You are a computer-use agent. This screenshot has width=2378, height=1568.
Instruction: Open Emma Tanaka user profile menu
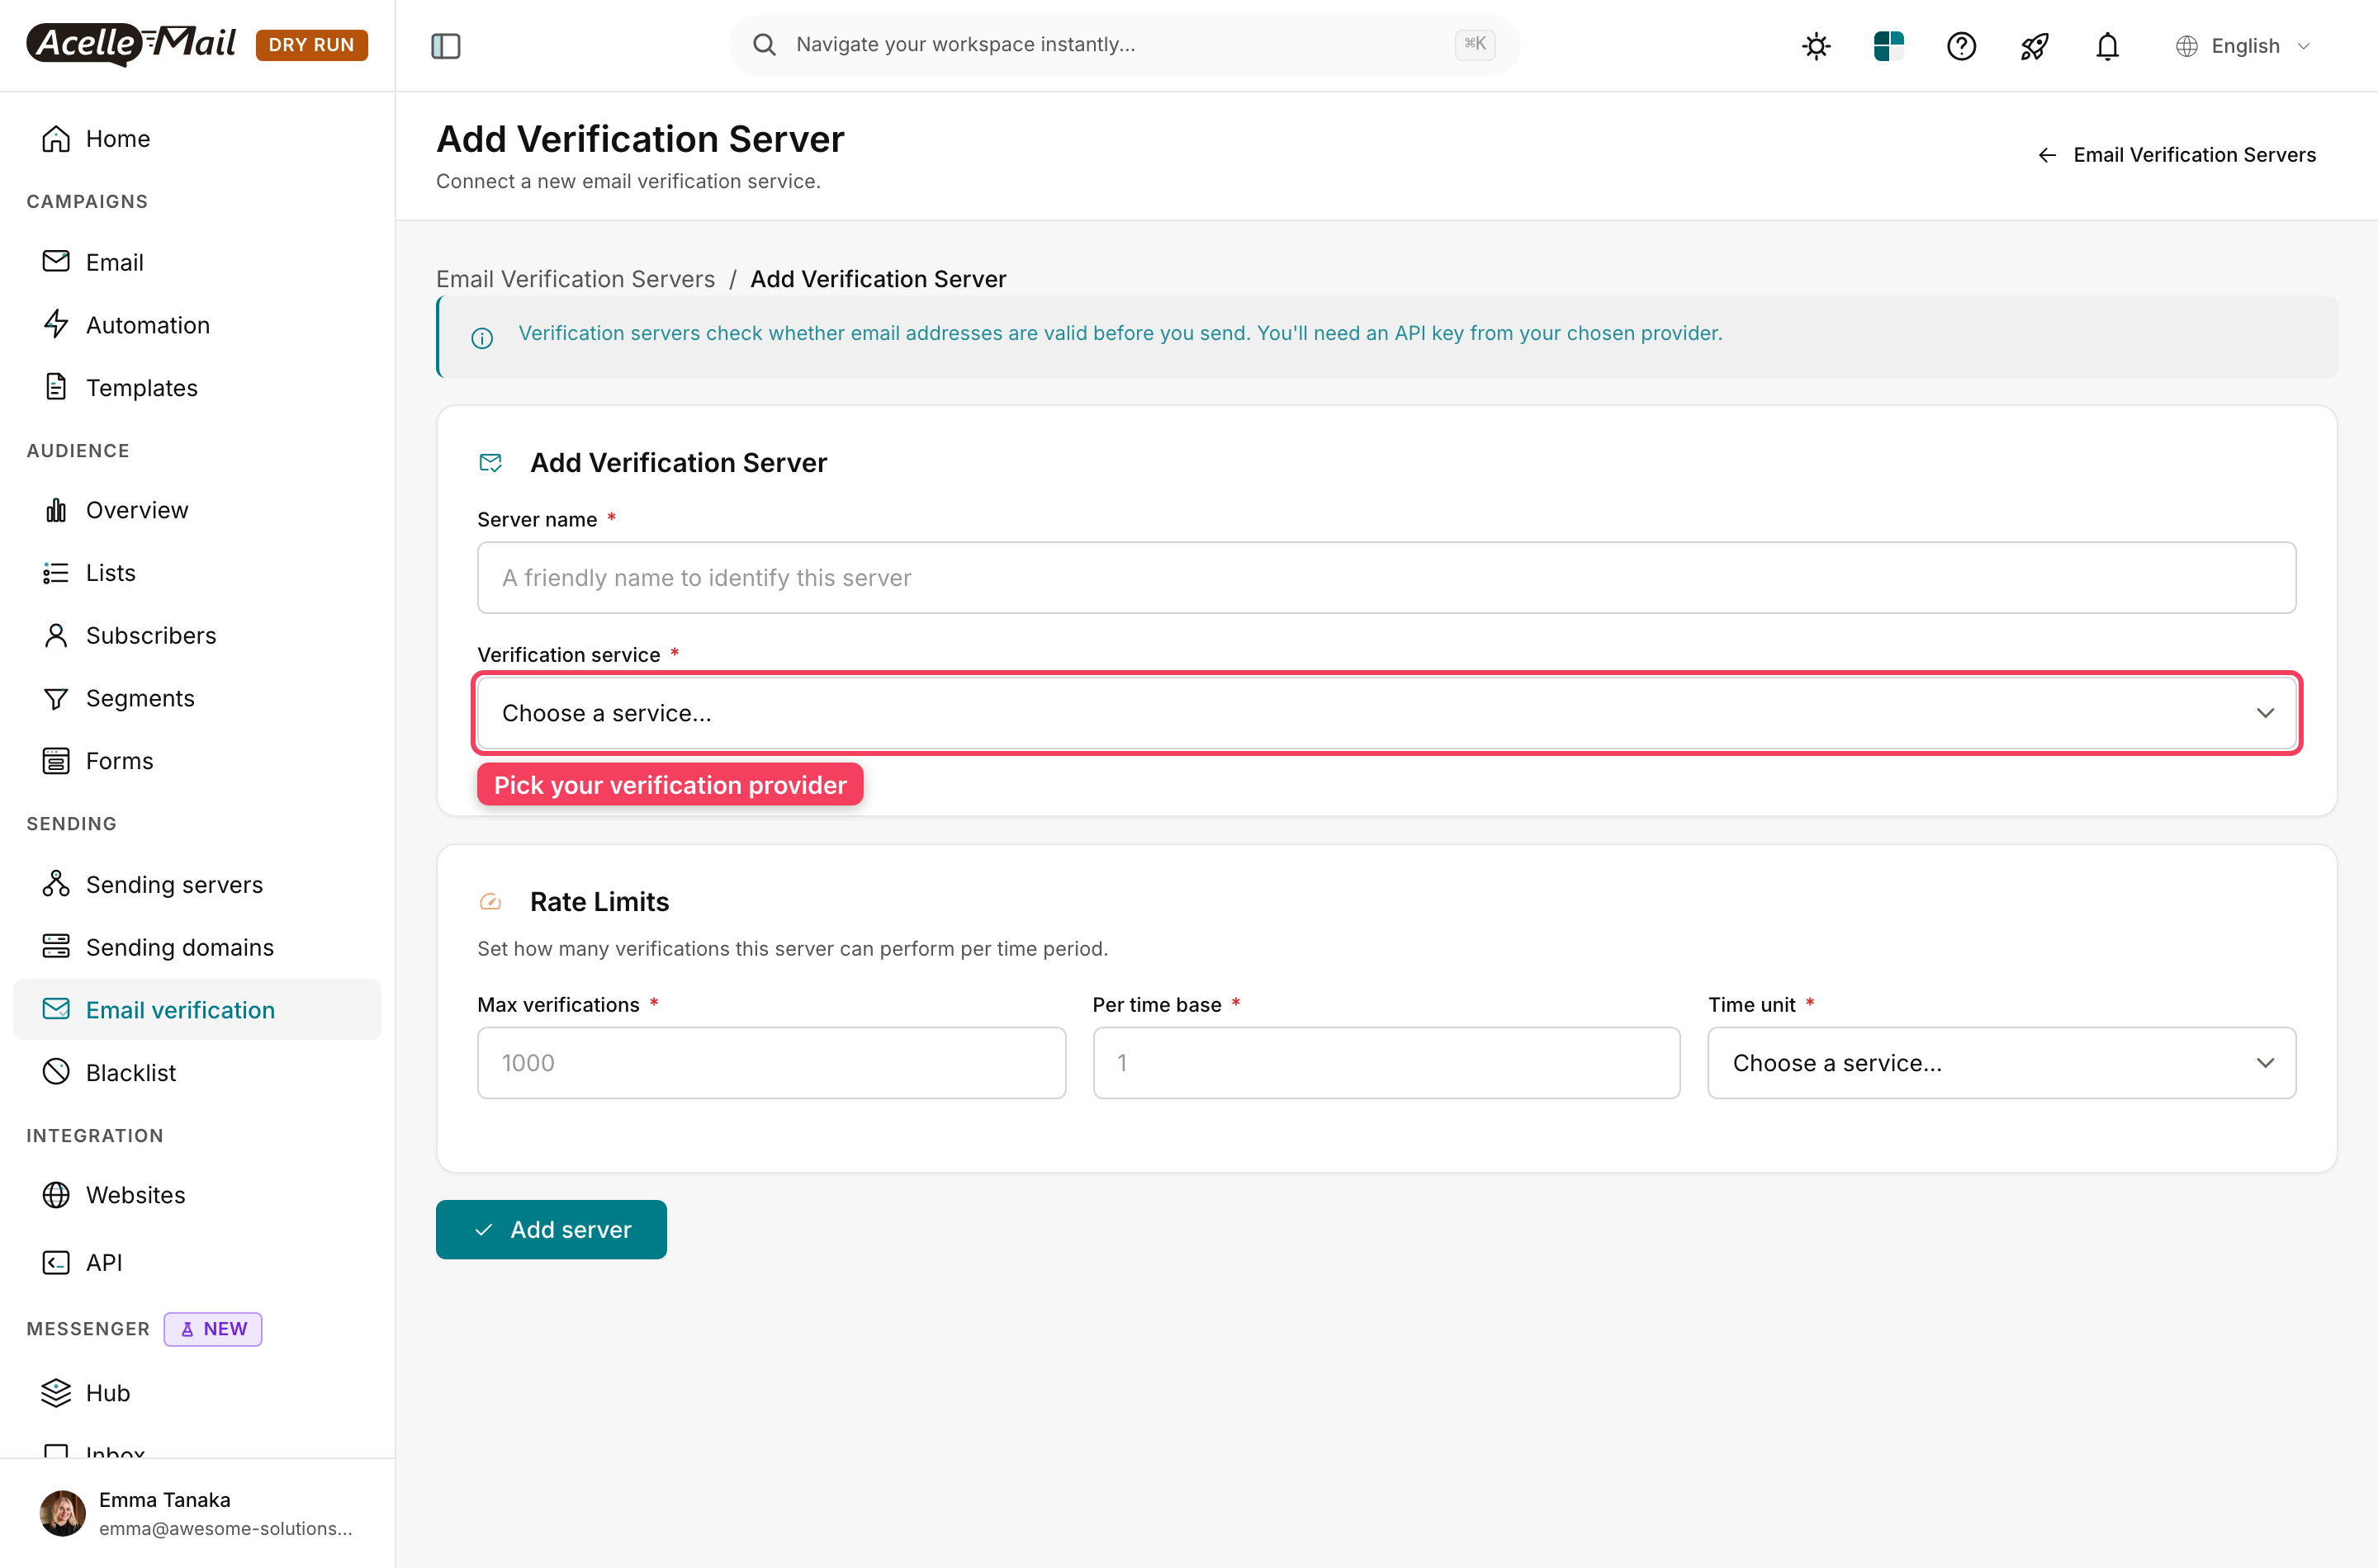(x=197, y=1513)
